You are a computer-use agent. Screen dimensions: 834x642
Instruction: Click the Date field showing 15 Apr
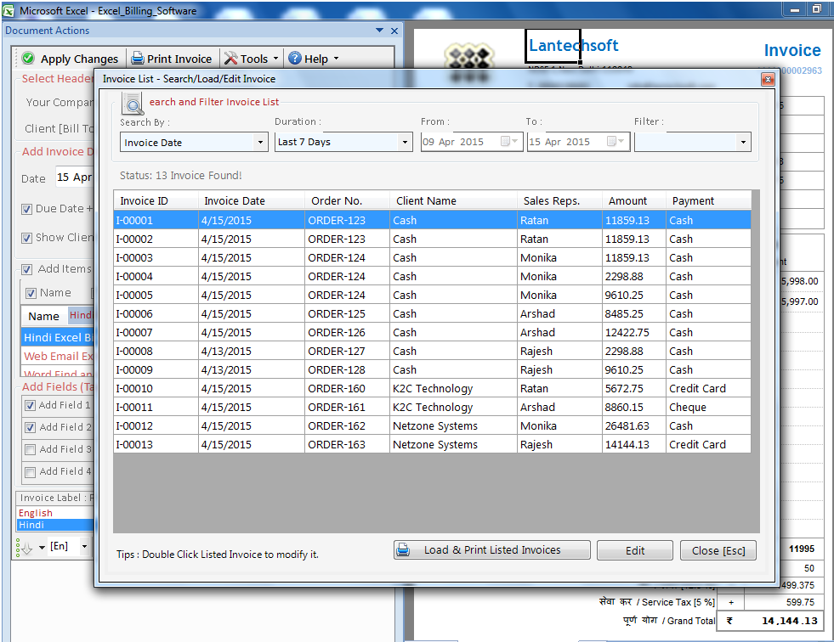(75, 177)
